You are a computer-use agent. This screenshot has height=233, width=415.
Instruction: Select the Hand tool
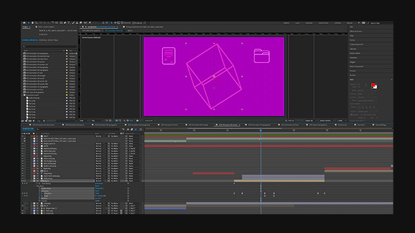coord(32,23)
